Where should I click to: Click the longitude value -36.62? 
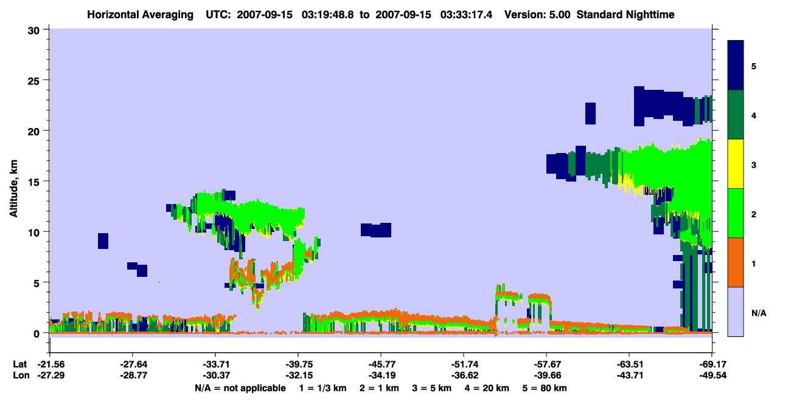(x=463, y=376)
